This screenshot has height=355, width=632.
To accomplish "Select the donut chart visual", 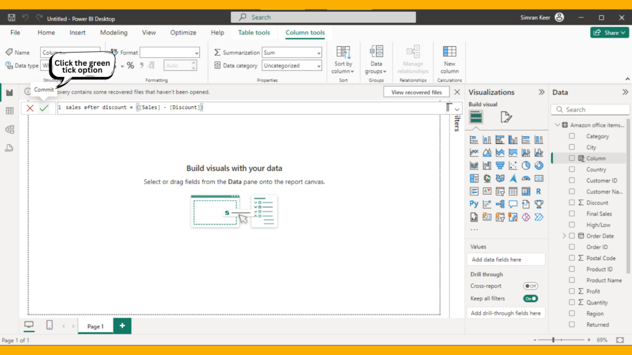I will pyautogui.click(x=538, y=165).
